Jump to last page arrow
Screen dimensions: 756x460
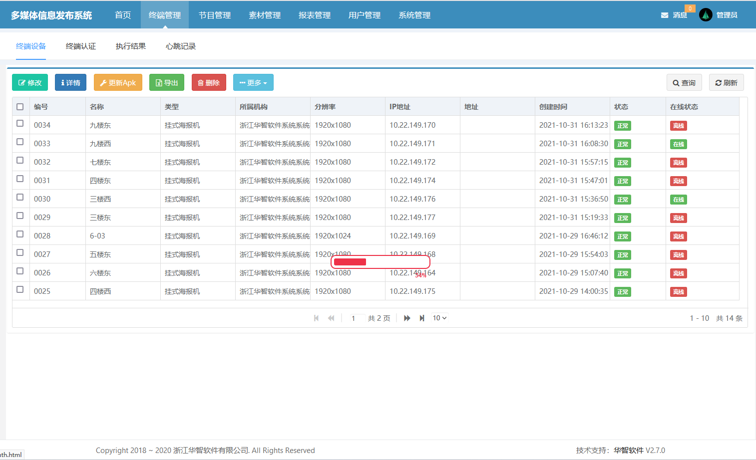click(x=422, y=318)
